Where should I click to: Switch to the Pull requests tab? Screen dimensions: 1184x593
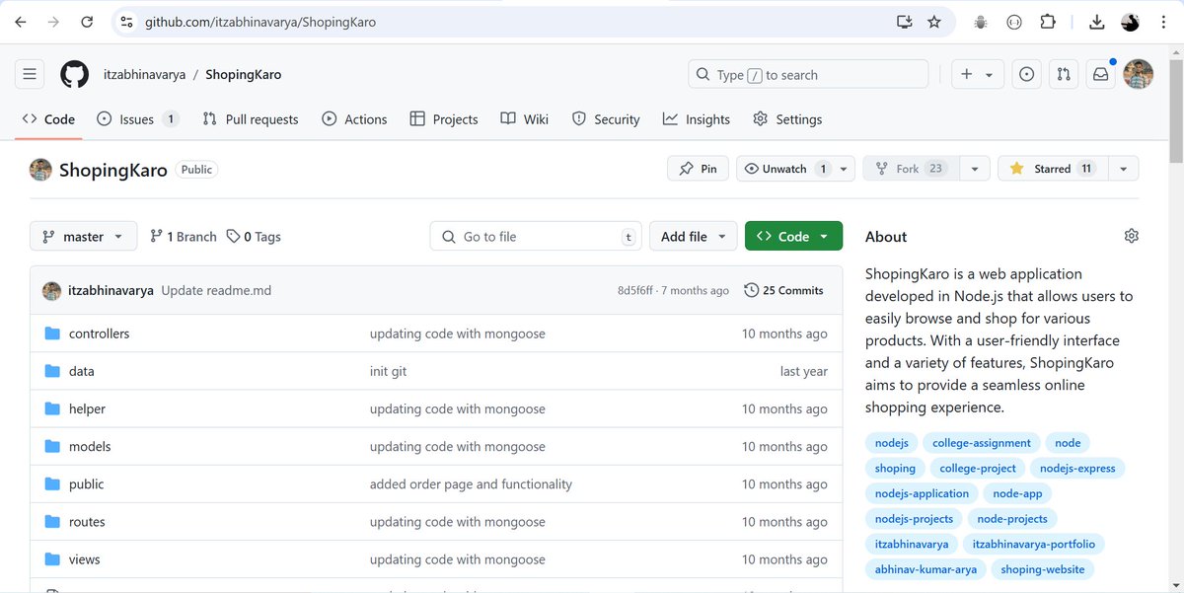(x=250, y=119)
